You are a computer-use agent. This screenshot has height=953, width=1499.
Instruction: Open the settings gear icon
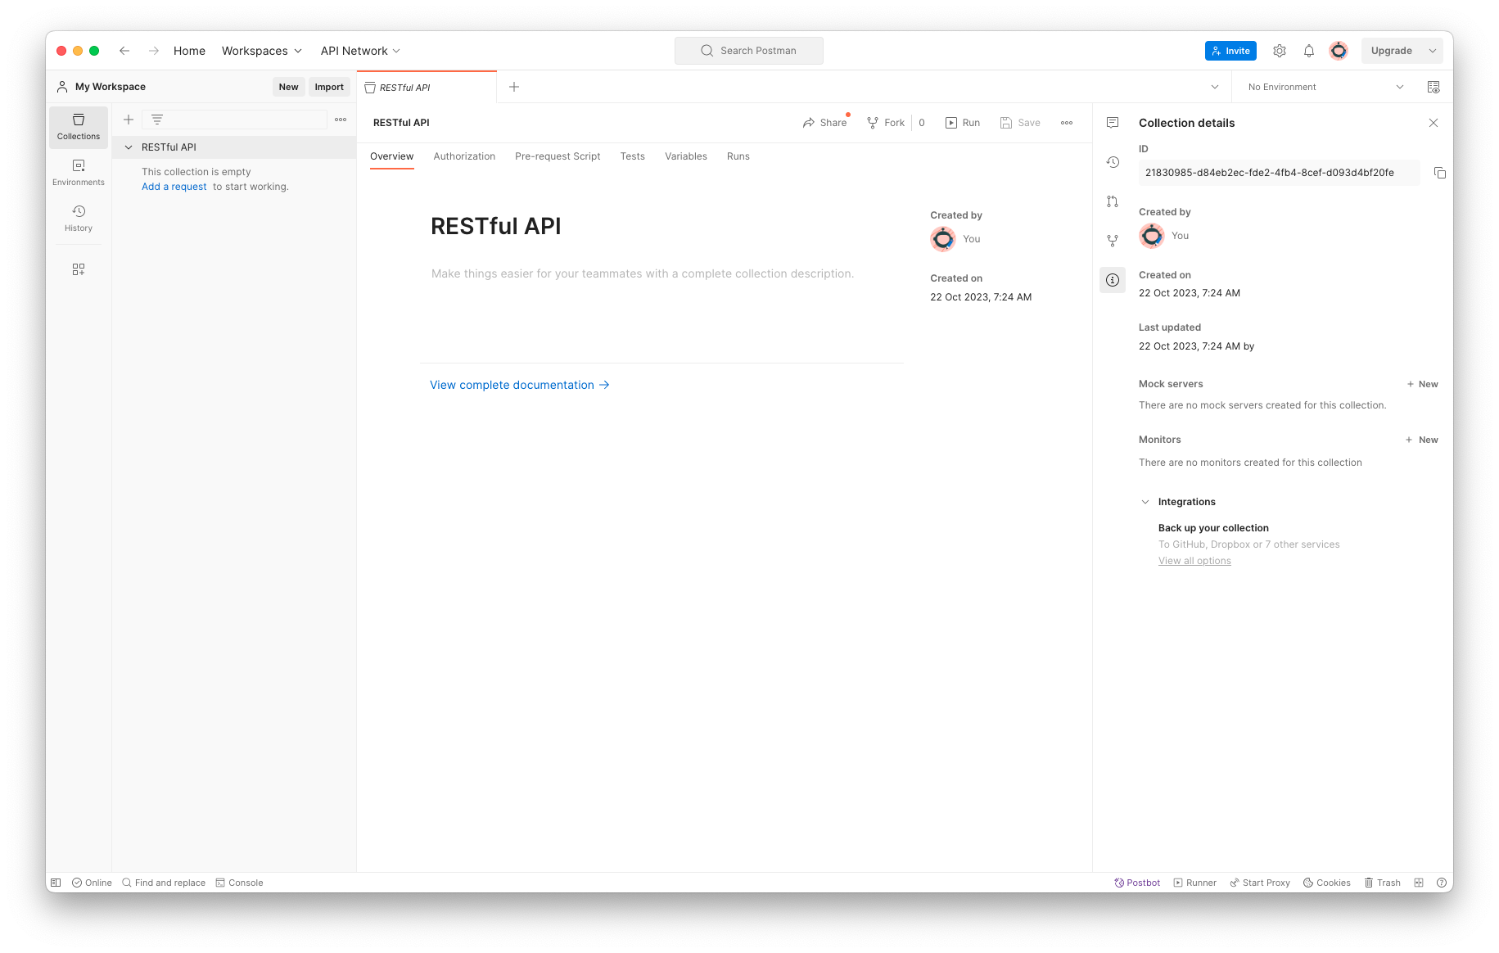point(1280,51)
